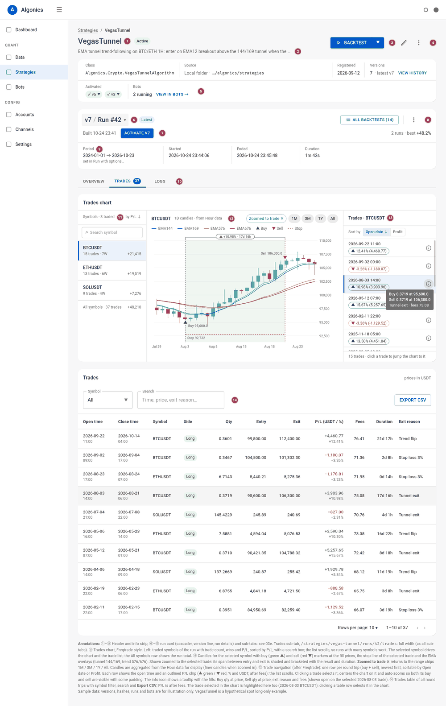Image resolution: width=446 pixels, height=706 pixels.
Task: Open Bots from the sidebar
Action: point(34,87)
